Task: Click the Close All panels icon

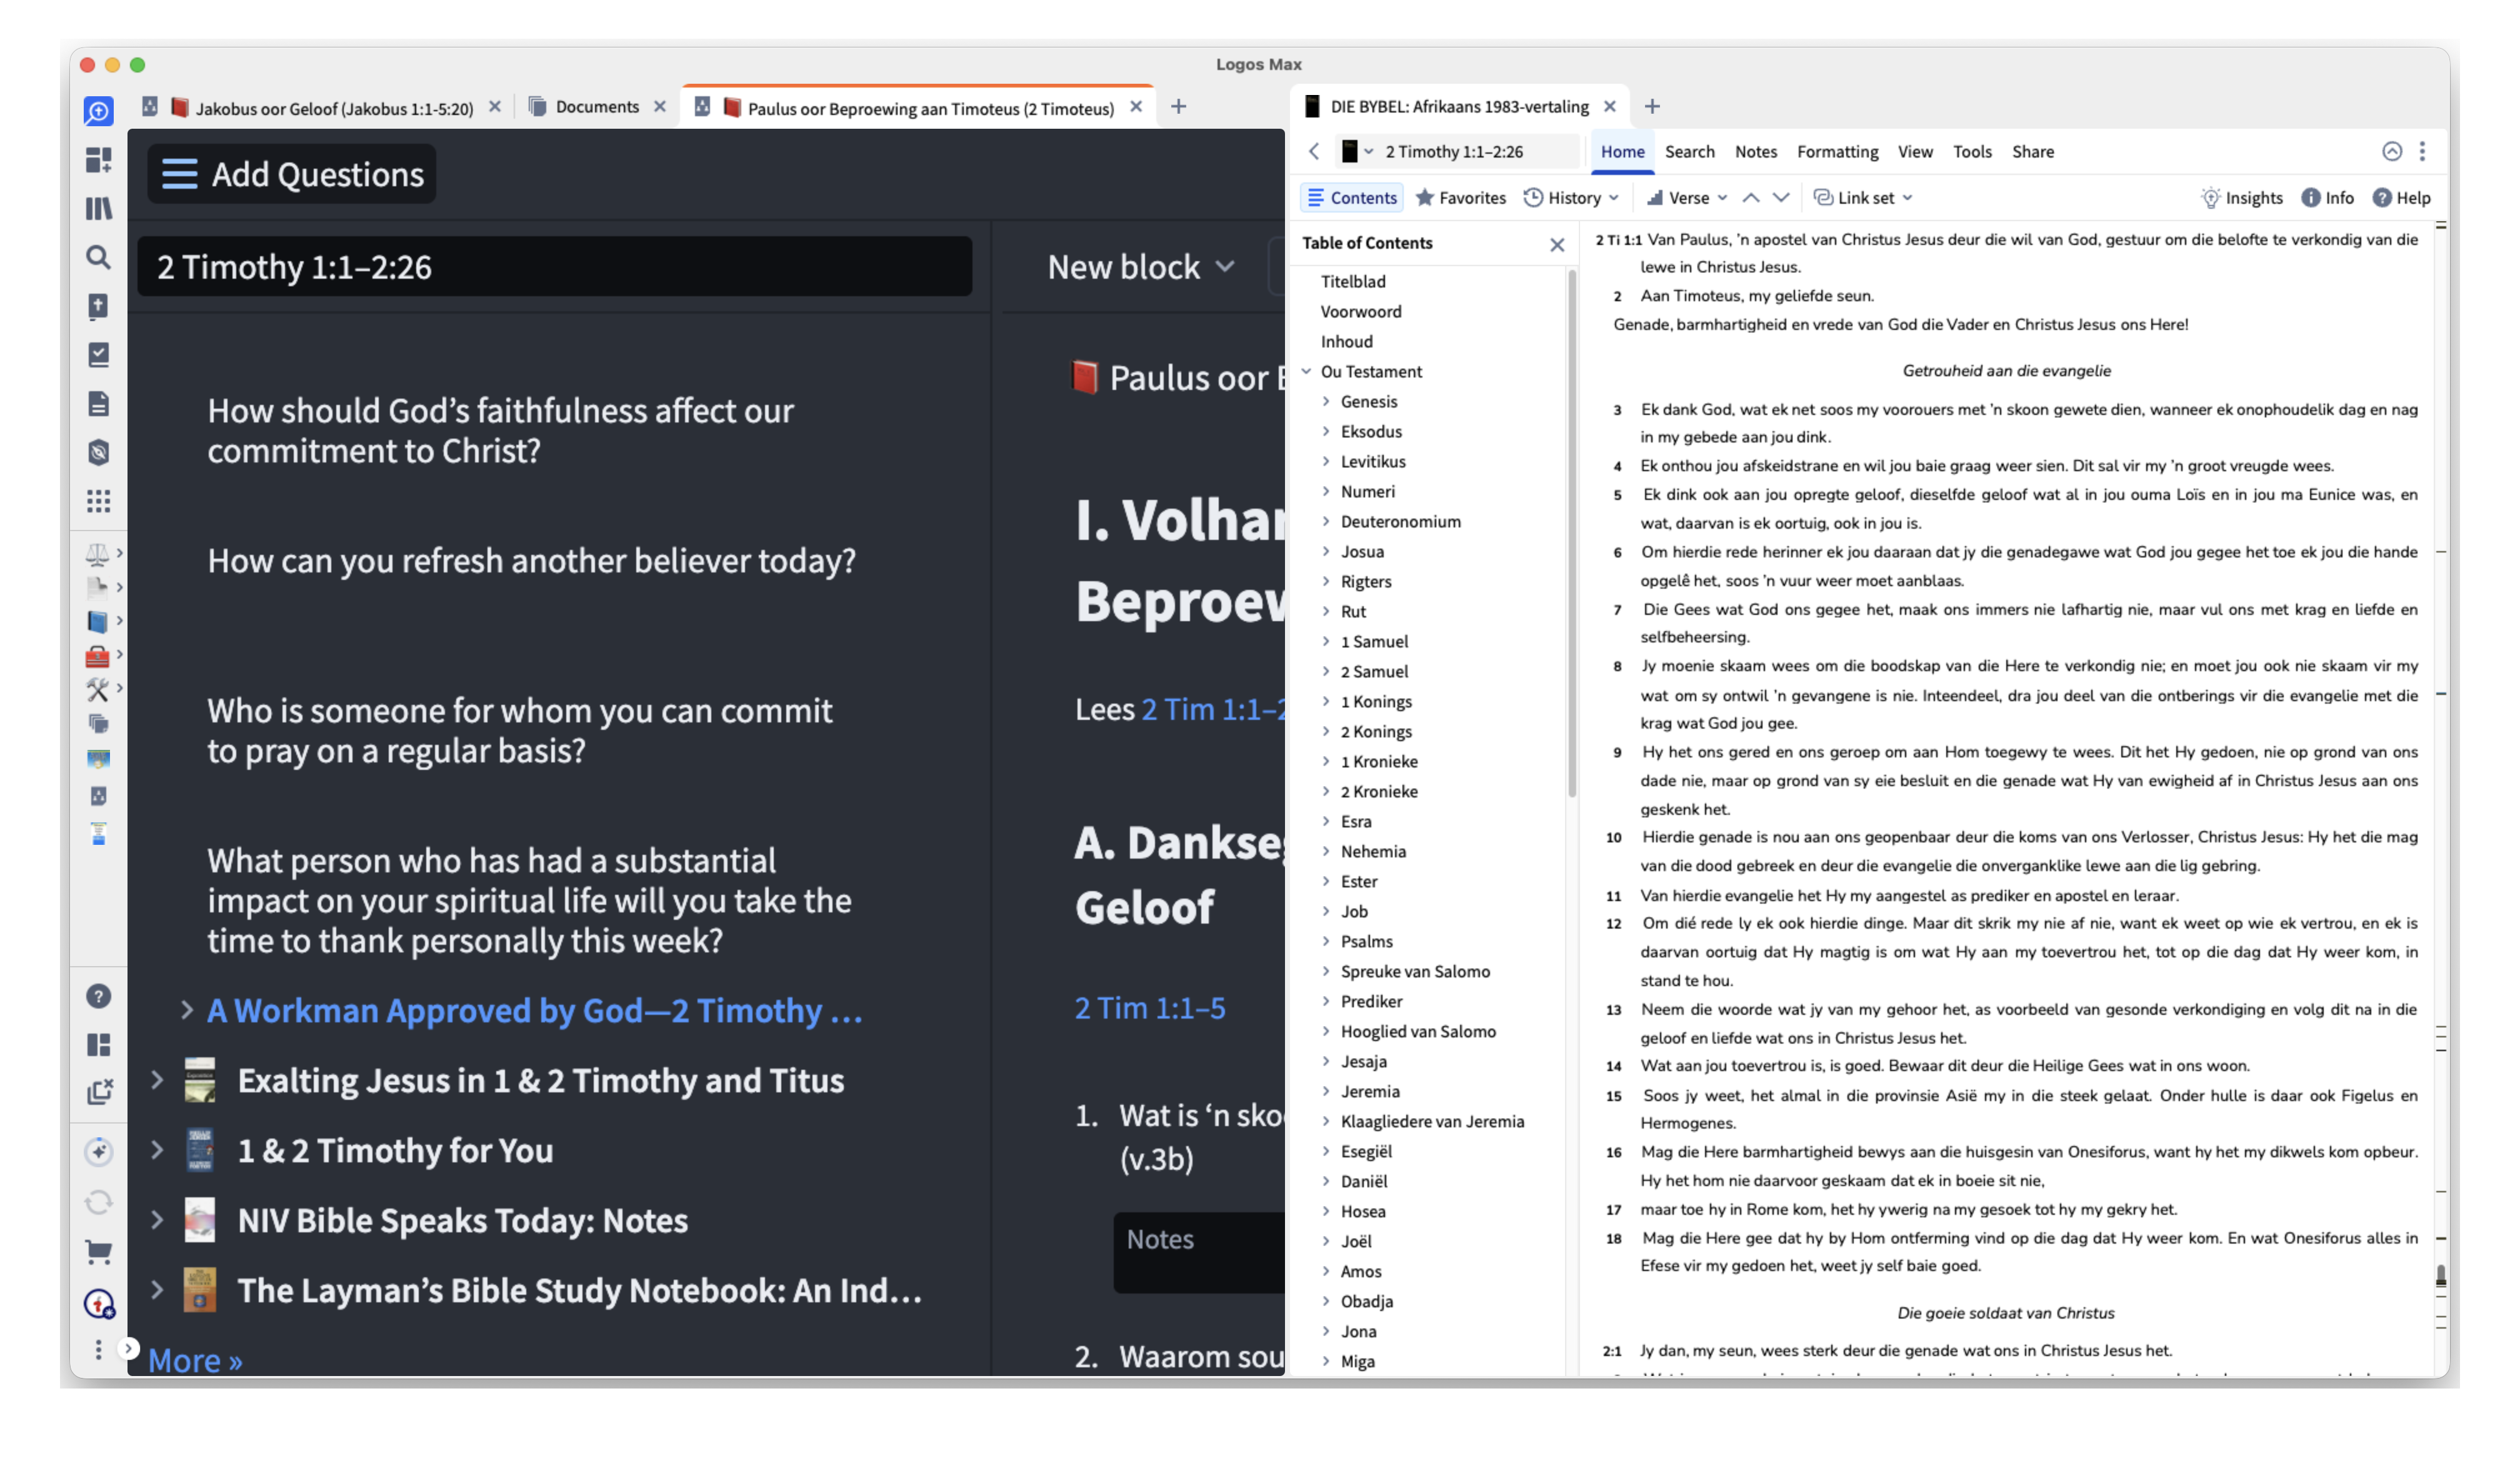Action: point(98,1092)
